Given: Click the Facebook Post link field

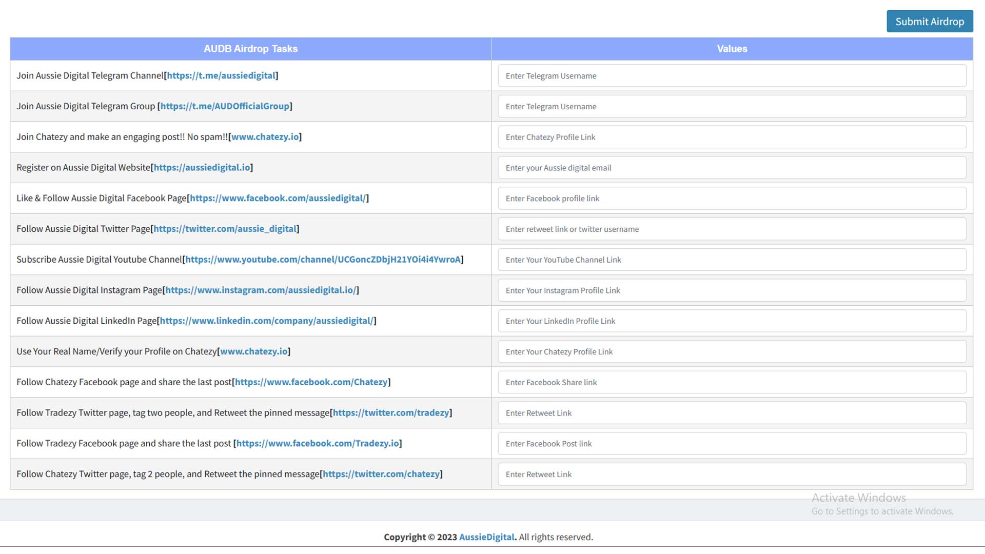Looking at the screenshot, I should (x=732, y=444).
